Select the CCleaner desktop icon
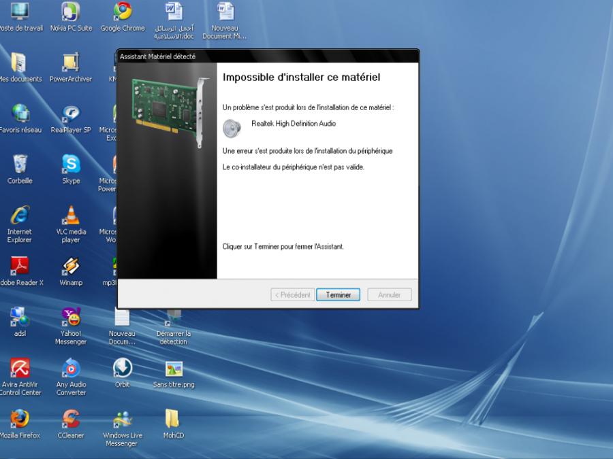The width and height of the screenshot is (613, 459). click(x=71, y=419)
